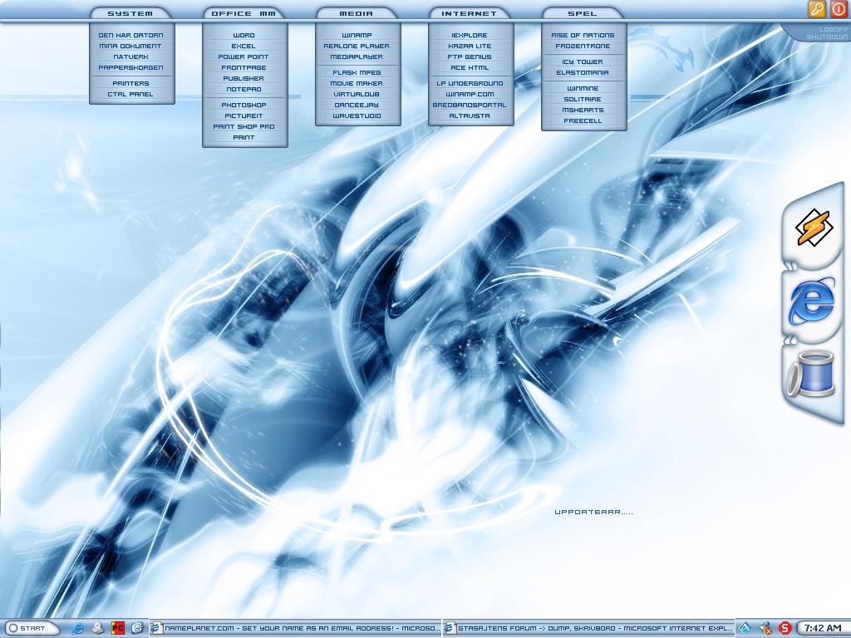Click the Altavista link in Internet menu
851x638 pixels.
pyautogui.click(x=470, y=116)
